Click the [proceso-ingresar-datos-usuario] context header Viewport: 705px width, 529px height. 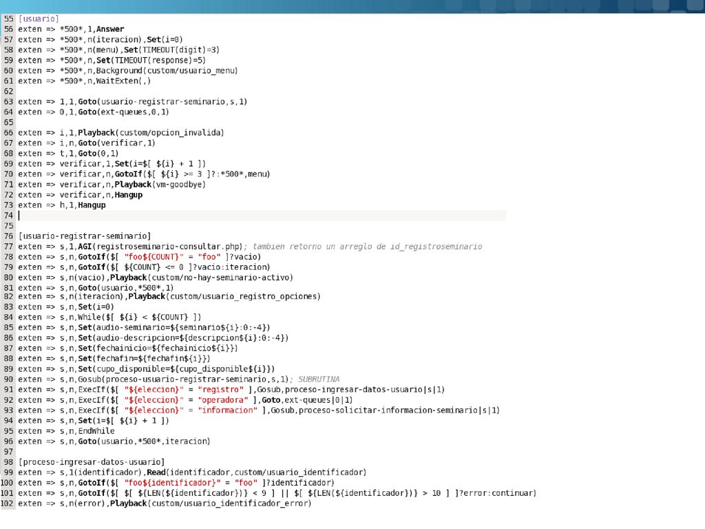click(x=92, y=462)
